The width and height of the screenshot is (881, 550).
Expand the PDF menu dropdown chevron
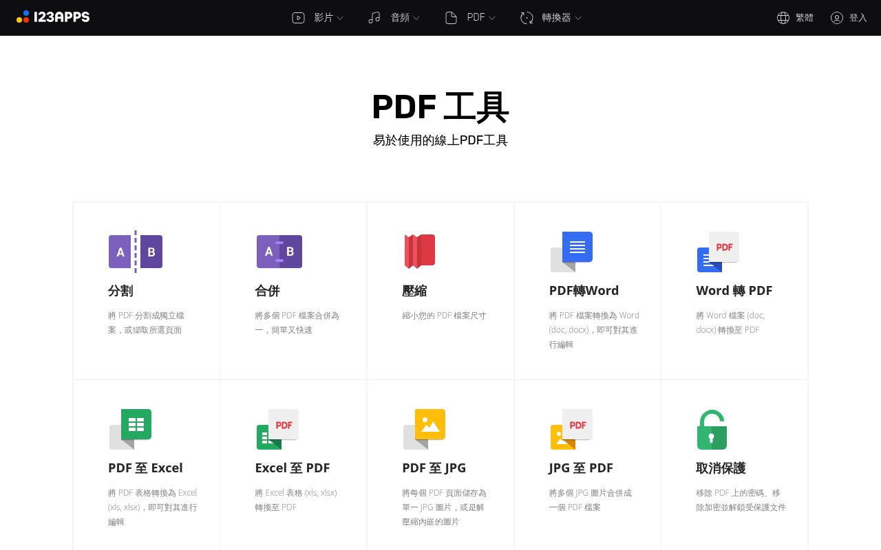492,19
